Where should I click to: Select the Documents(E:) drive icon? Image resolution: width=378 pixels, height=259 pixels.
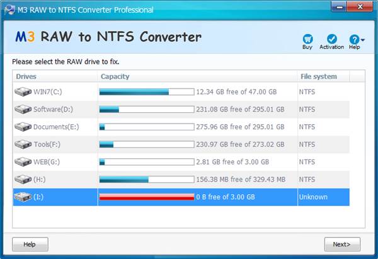pos(23,127)
